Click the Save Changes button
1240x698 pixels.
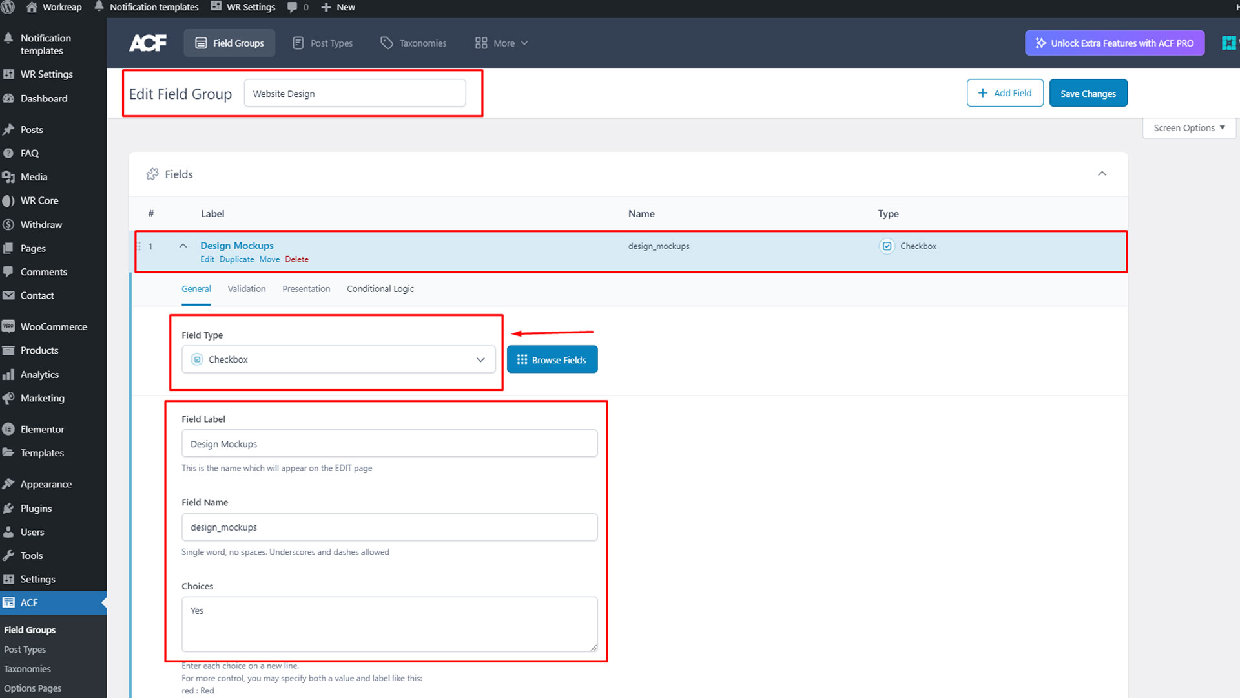(1088, 94)
